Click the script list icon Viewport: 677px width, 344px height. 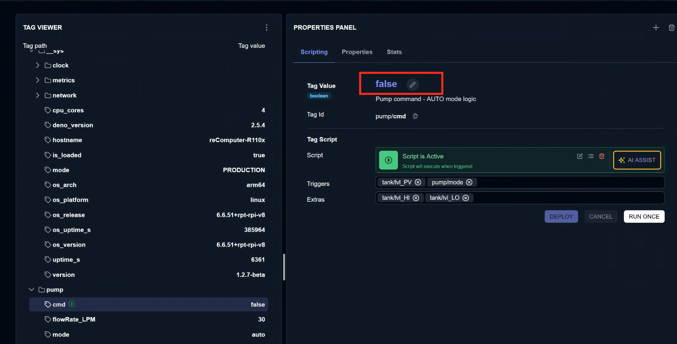pyautogui.click(x=591, y=156)
